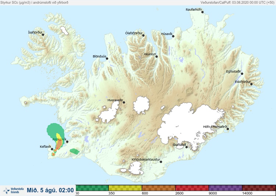Select the Egilsstaðir location marker
276x196 pixels.
click(x=242, y=74)
